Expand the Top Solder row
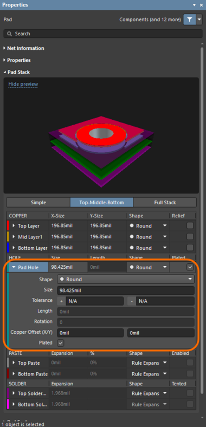Image resolution: width=206 pixels, height=427 pixels. coord(14,393)
